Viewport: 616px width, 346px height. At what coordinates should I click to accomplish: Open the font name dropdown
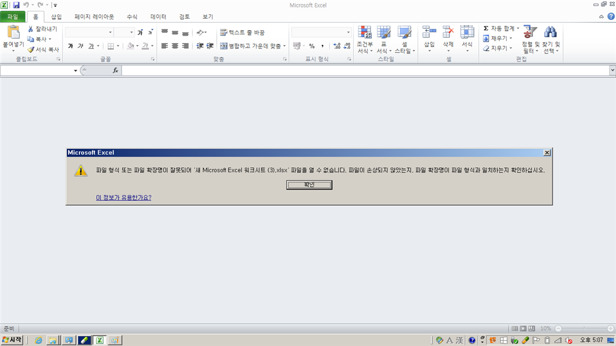tap(111, 32)
